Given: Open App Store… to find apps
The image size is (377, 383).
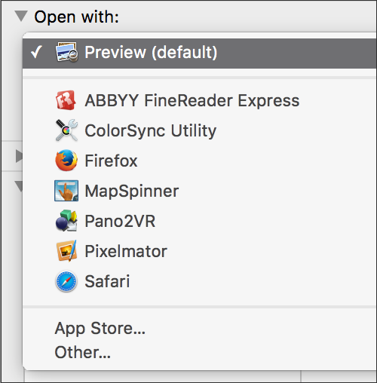Looking at the screenshot, I should pos(100,328).
